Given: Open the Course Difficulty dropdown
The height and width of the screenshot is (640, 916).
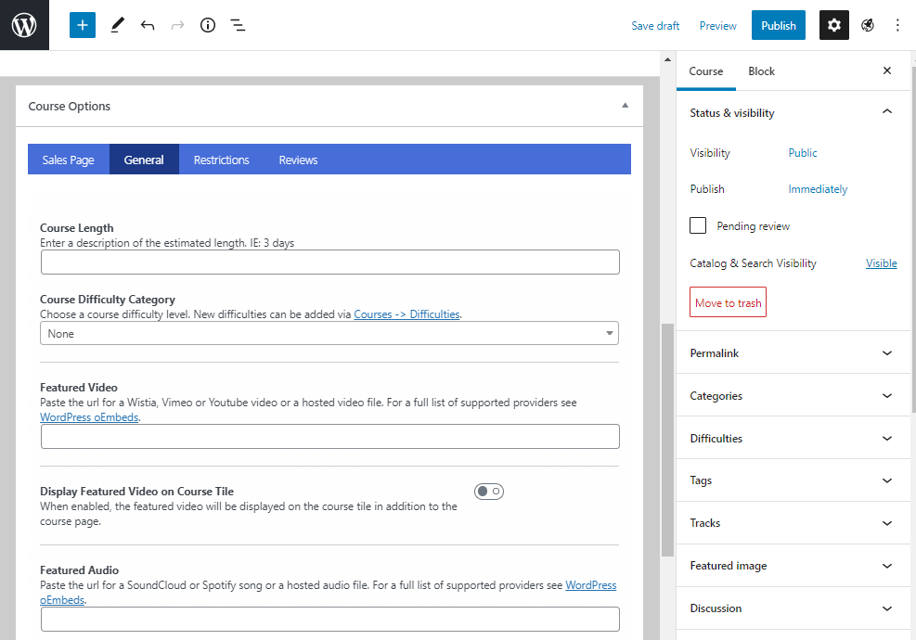Looking at the screenshot, I should [329, 333].
